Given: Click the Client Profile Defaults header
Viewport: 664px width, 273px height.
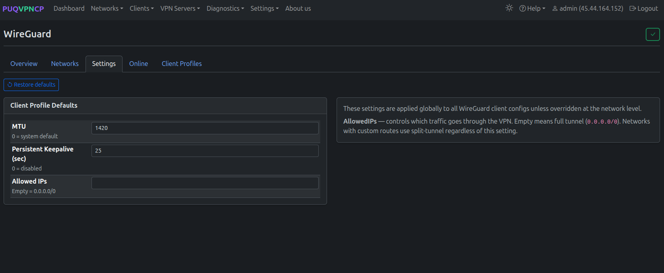Looking at the screenshot, I should point(165,106).
